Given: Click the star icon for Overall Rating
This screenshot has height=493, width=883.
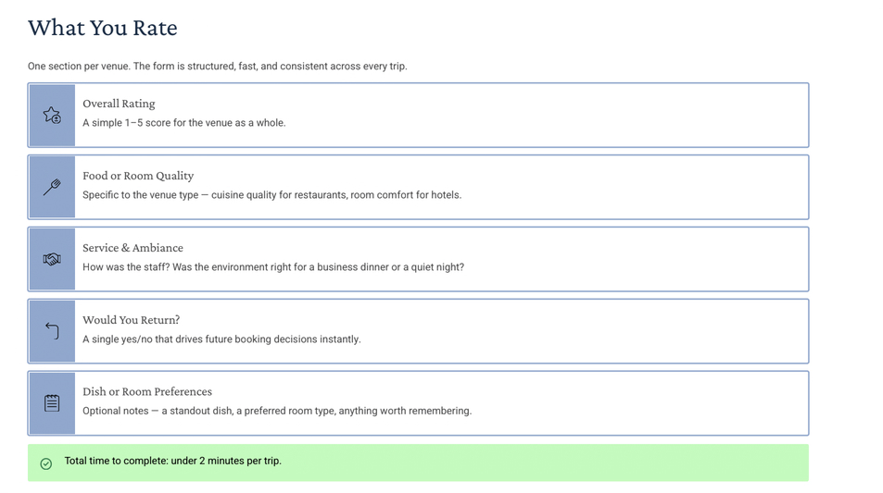Looking at the screenshot, I should [x=52, y=116].
